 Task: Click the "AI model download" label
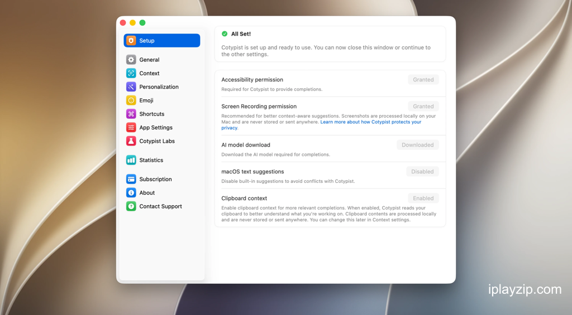coord(246,145)
